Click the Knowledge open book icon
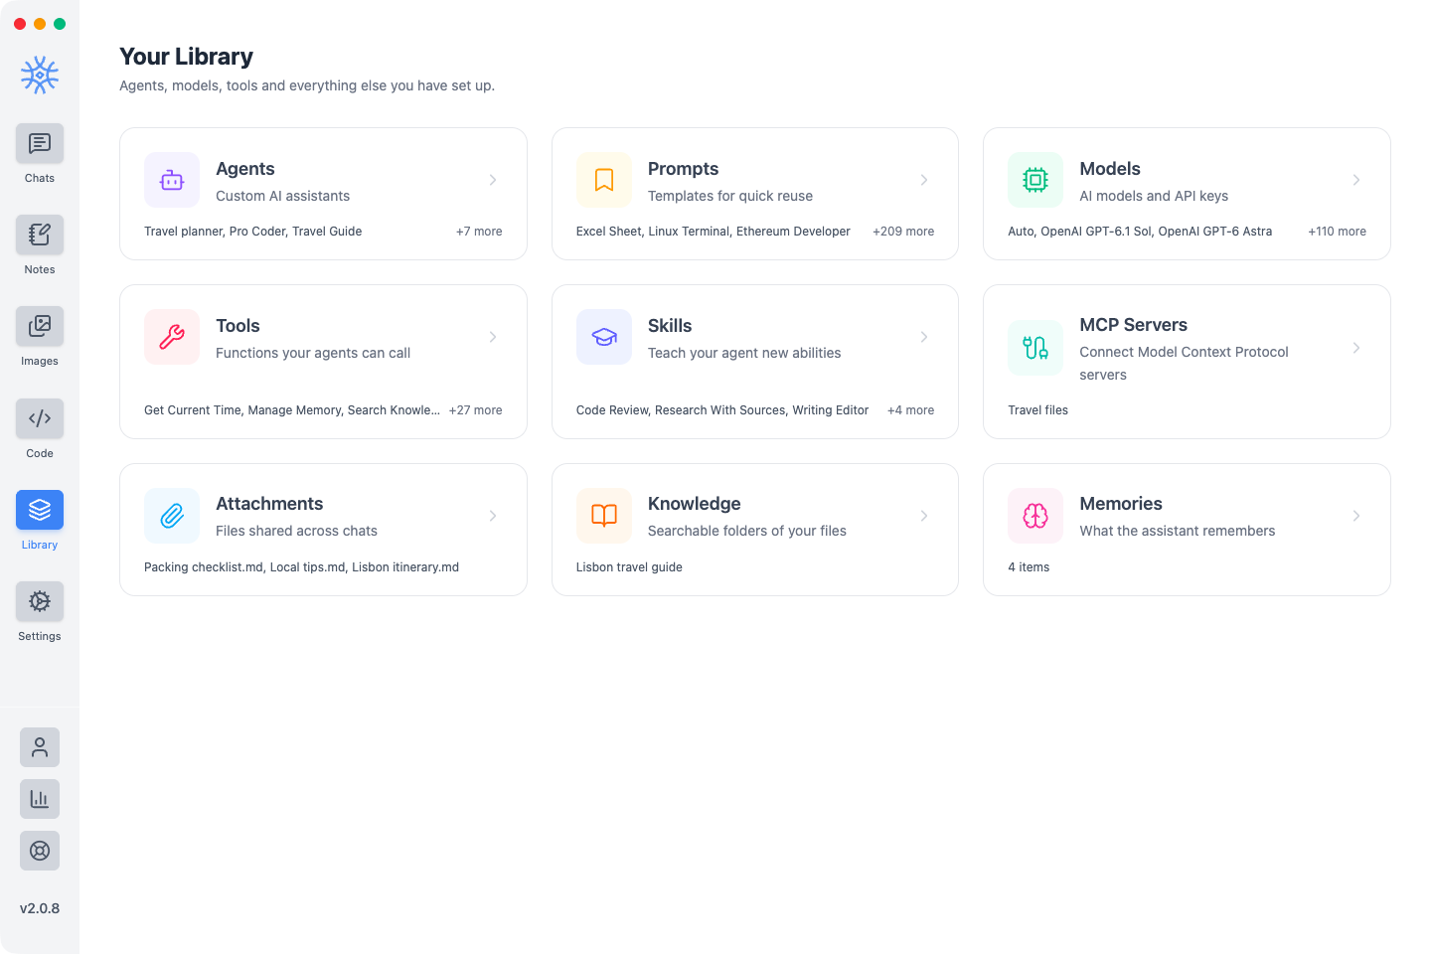Screen dimensions: 1431x954 click(604, 516)
